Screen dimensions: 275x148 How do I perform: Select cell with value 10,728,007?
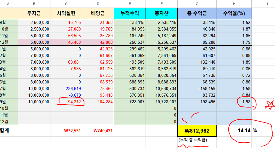162,102
